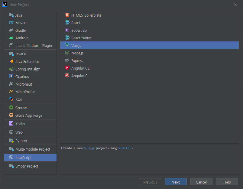Image resolution: width=243 pixels, height=189 pixels.
Task: Select Spring Initializr generator
Action: (x=30, y=69)
